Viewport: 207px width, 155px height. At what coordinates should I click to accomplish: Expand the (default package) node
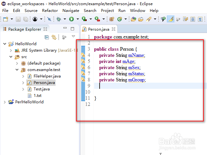coord(17,63)
